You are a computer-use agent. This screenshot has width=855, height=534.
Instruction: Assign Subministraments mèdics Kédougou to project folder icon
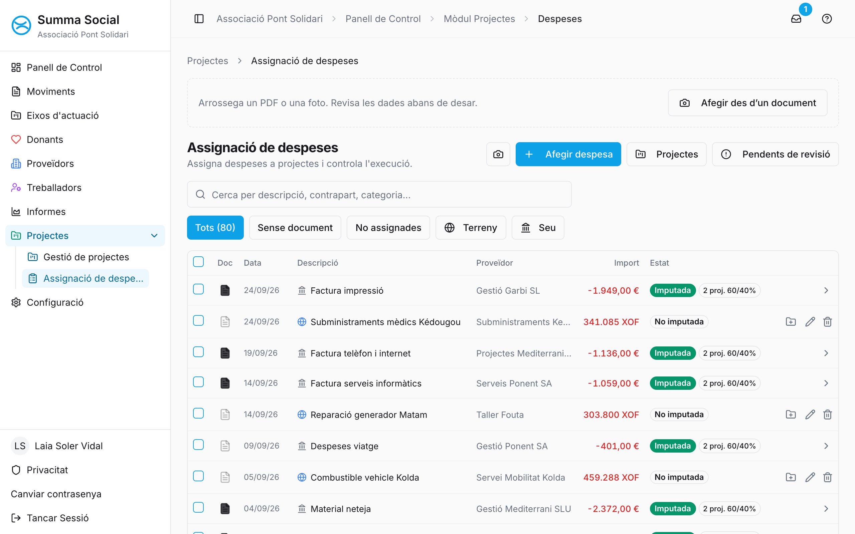(791, 322)
